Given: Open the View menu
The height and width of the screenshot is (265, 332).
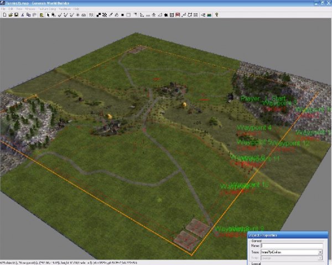Looking at the screenshot, I should [x=19, y=9].
